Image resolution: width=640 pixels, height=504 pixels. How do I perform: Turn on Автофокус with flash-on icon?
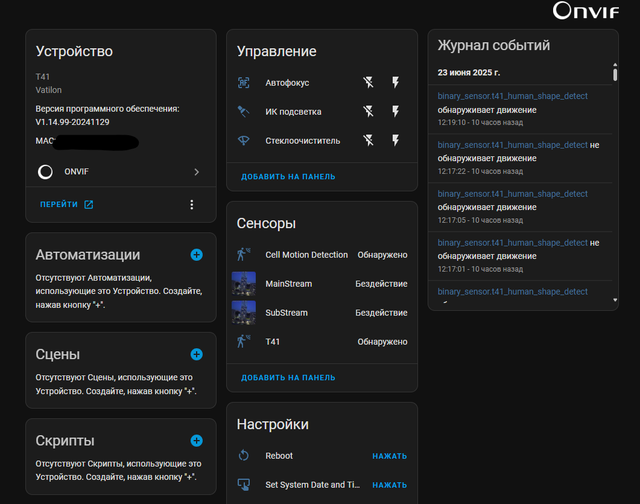point(396,83)
